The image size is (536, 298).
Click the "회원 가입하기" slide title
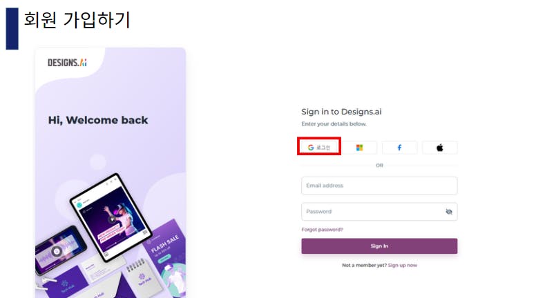(x=77, y=19)
